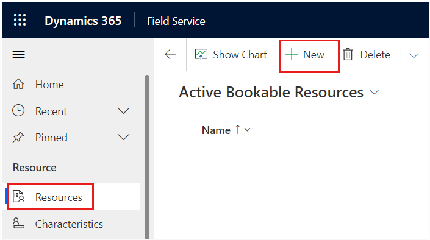
Task: Click the Show Chart graph icon
Action: (201, 54)
